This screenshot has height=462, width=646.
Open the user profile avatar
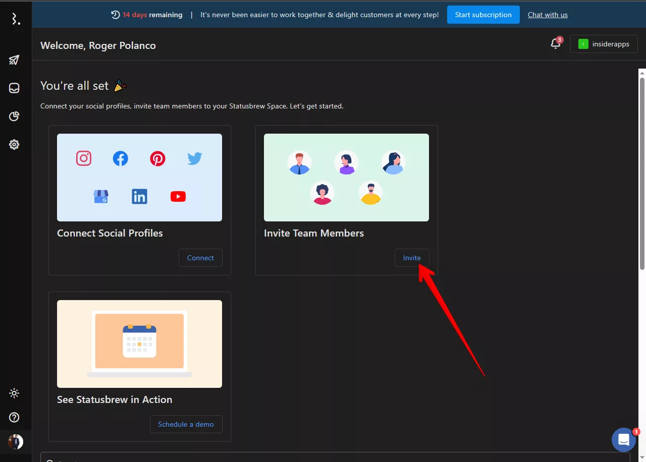pos(16,442)
